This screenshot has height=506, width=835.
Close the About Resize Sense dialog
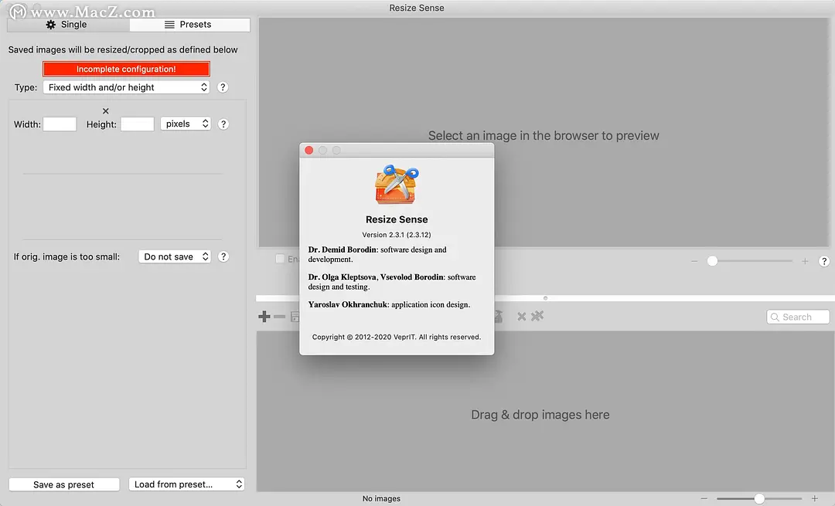click(308, 151)
